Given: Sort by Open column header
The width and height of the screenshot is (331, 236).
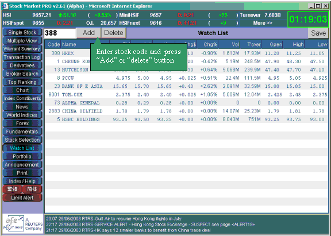Looking at the screenshot, I should 272,44.
